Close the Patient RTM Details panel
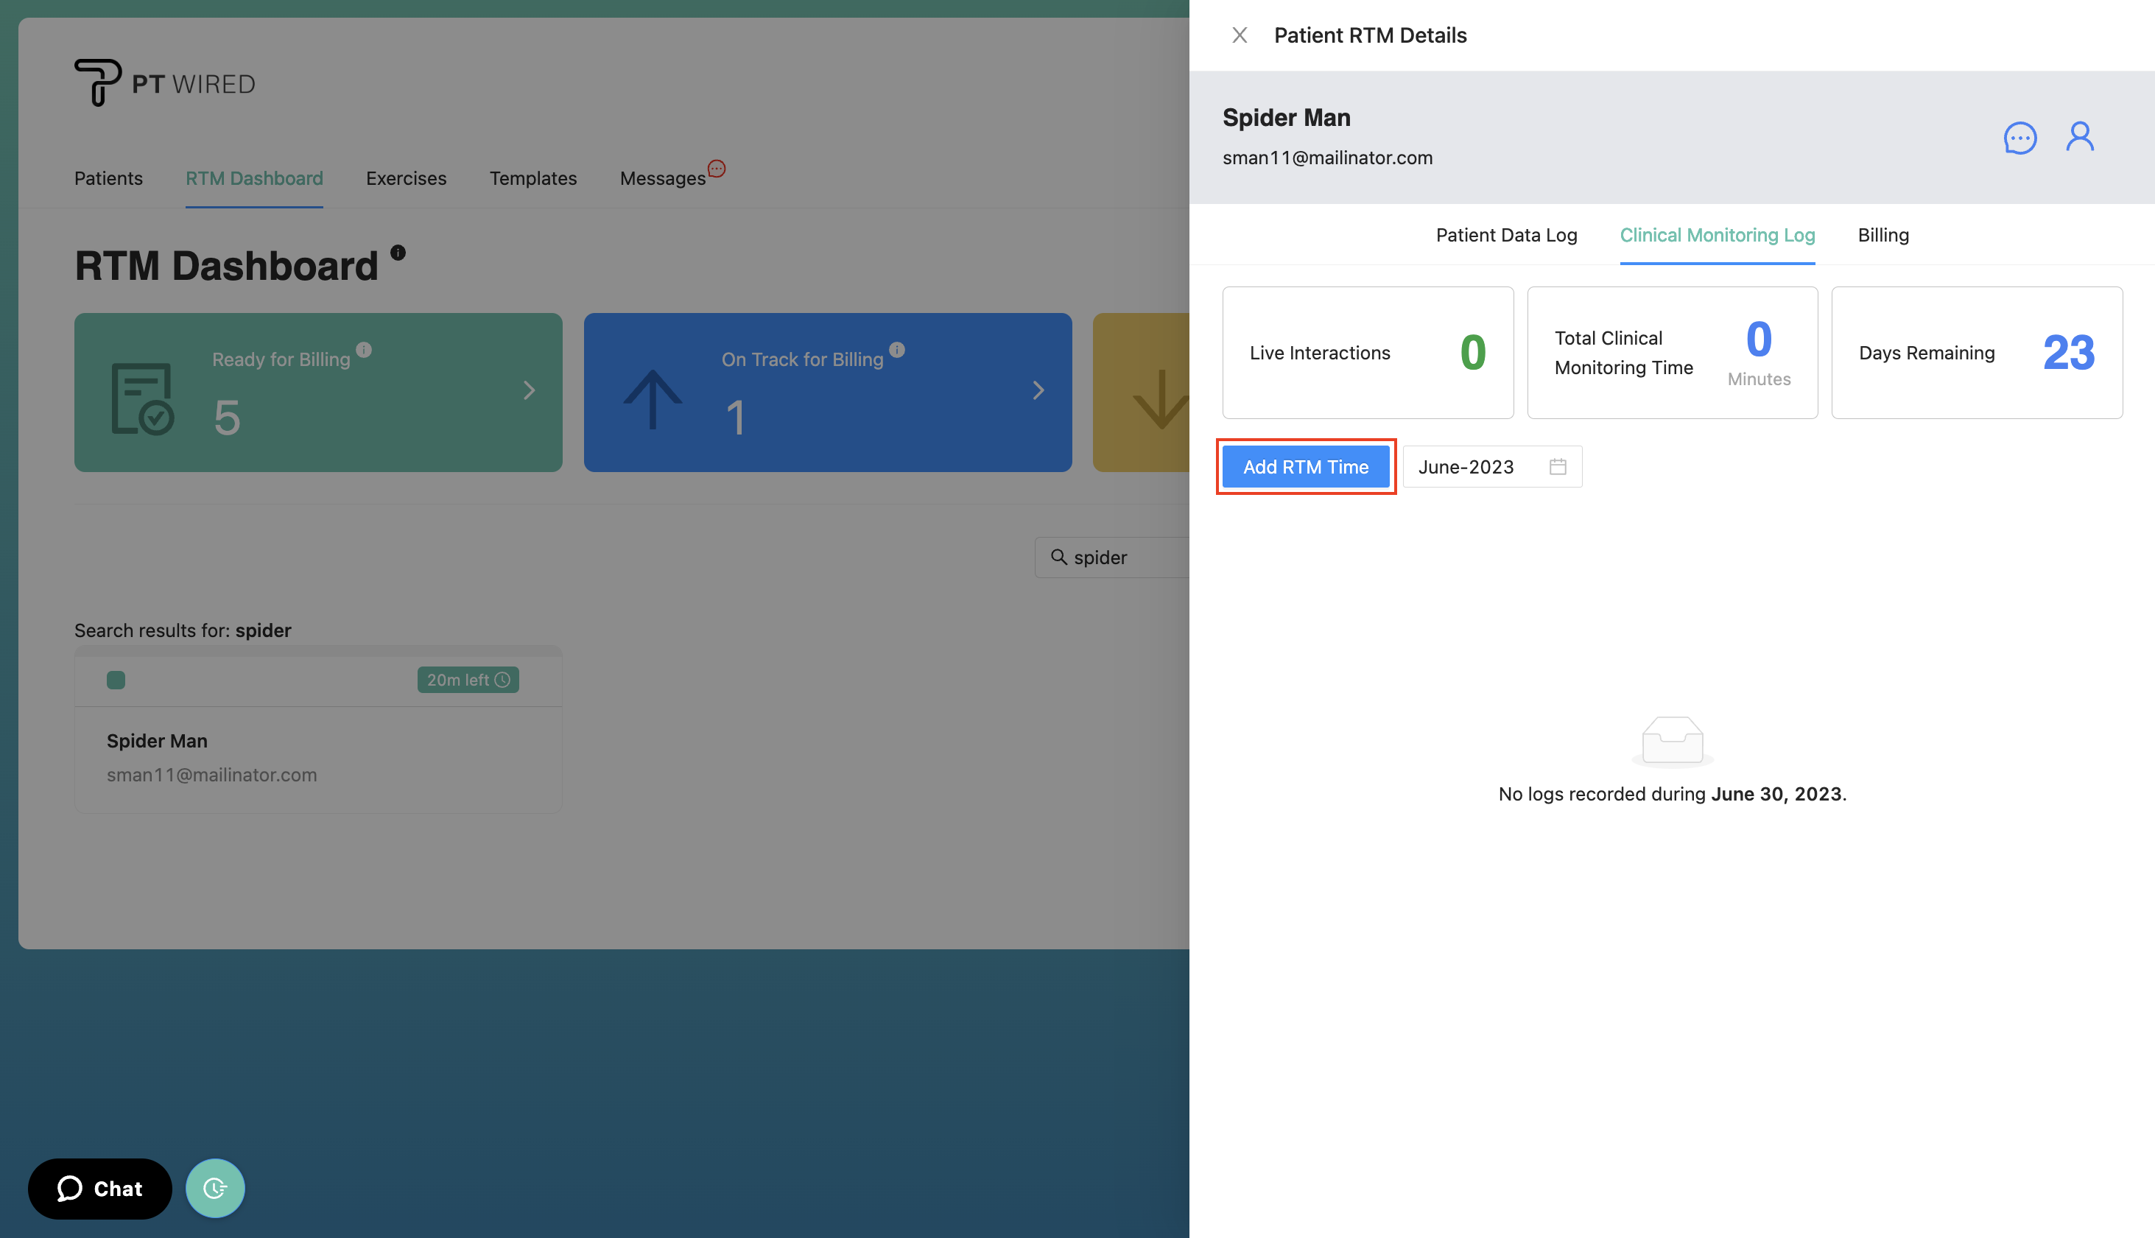The height and width of the screenshot is (1238, 2155). pos(1240,35)
